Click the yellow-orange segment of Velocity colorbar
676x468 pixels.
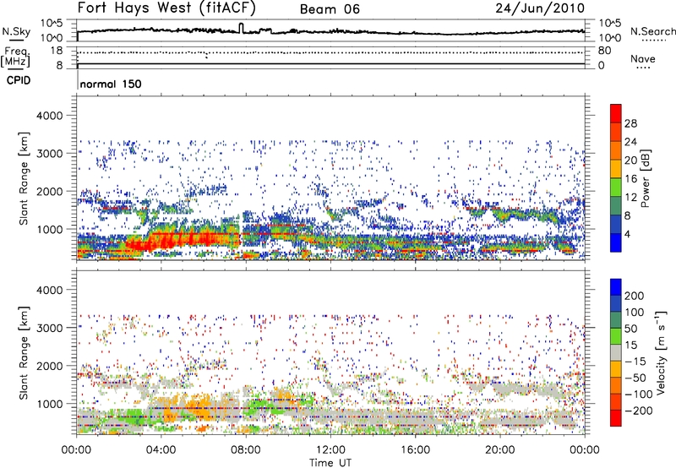(x=616, y=369)
